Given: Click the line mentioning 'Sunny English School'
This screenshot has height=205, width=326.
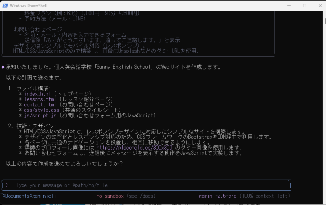Looking at the screenshot, I should (113, 67).
